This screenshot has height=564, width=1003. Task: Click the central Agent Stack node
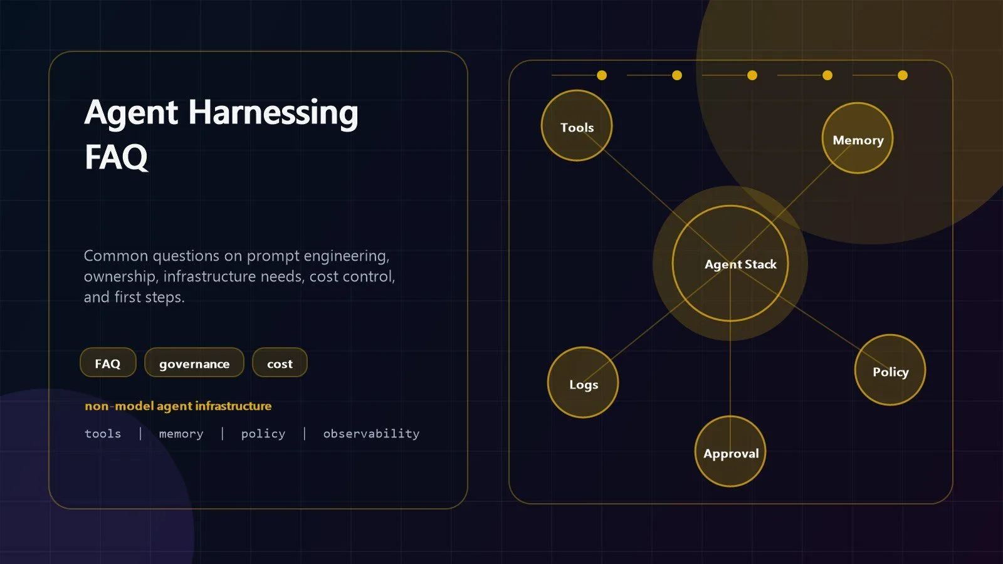pos(730,263)
